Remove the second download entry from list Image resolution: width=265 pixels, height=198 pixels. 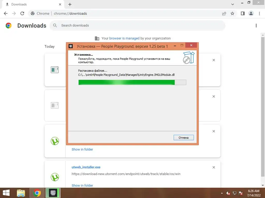214,96
